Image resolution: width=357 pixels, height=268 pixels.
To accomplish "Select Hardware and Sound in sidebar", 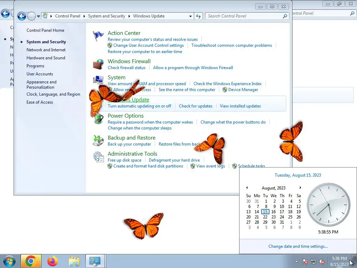I will pyautogui.click(x=46, y=58).
